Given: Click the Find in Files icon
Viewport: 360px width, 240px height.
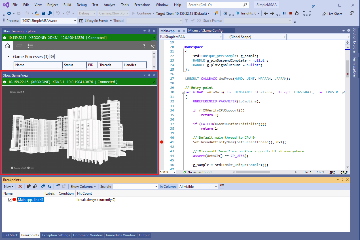Looking at the screenshot, I should 217,13.
